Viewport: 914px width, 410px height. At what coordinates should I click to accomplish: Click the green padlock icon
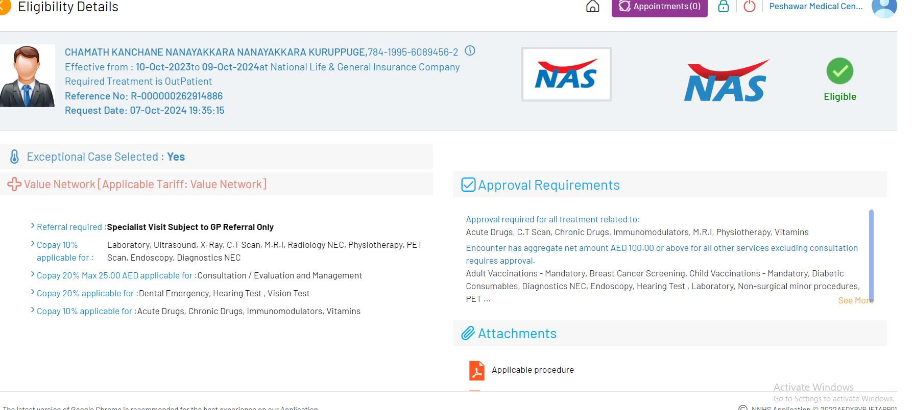pos(723,7)
